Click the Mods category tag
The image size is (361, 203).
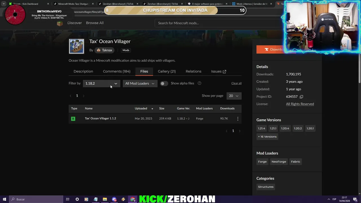[126, 50]
